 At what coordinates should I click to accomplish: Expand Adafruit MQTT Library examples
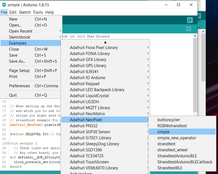pos(105,108)
